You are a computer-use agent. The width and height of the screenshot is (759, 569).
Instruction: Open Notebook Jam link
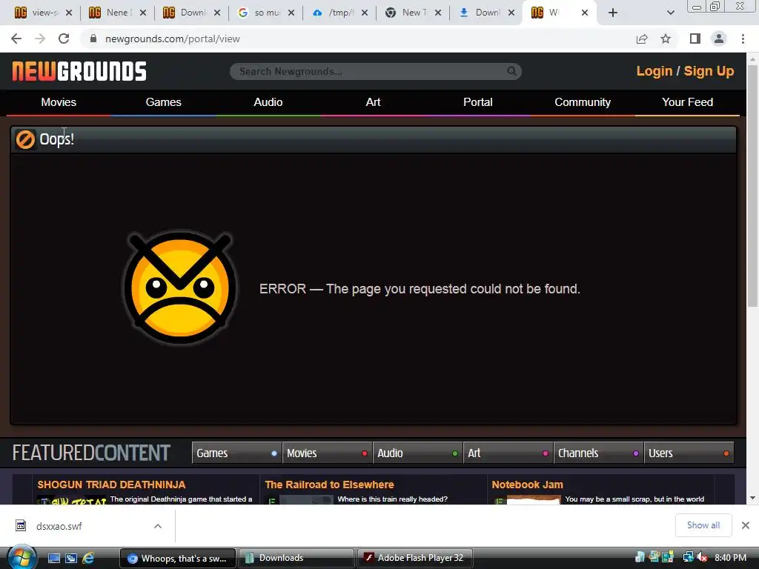pyautogui.click(x=527, y=485)
